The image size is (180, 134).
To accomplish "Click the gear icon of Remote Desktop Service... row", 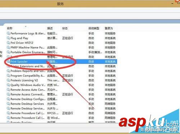I will point(8,108).
